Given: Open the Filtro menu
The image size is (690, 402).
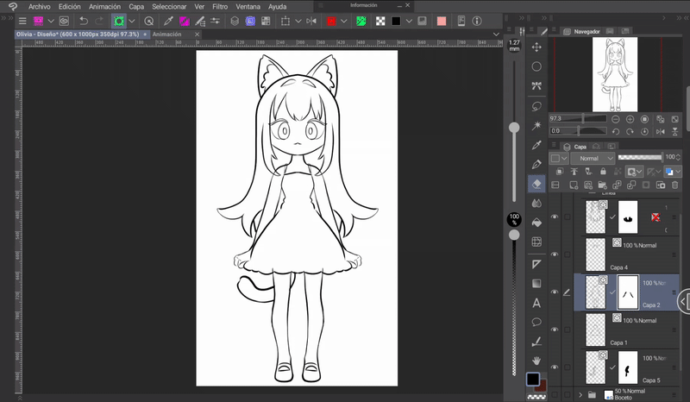Looking at the screenshot, I should 220,6.
